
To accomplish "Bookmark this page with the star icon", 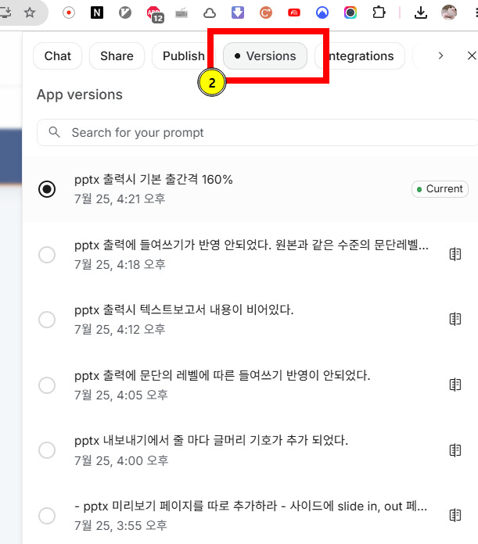I will (x=30, y=13).
